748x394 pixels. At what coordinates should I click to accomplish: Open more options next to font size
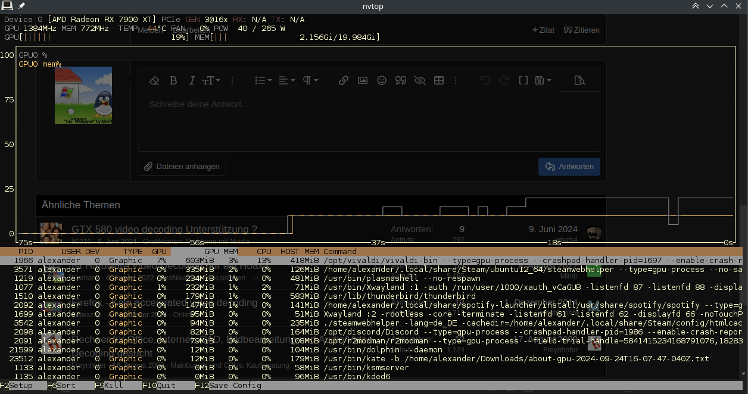tap(232, 80)
